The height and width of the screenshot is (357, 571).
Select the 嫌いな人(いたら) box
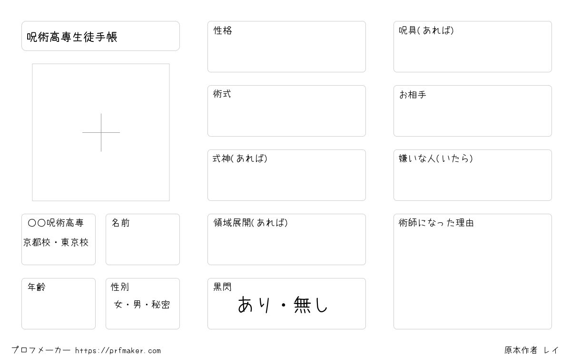[473, 175]
